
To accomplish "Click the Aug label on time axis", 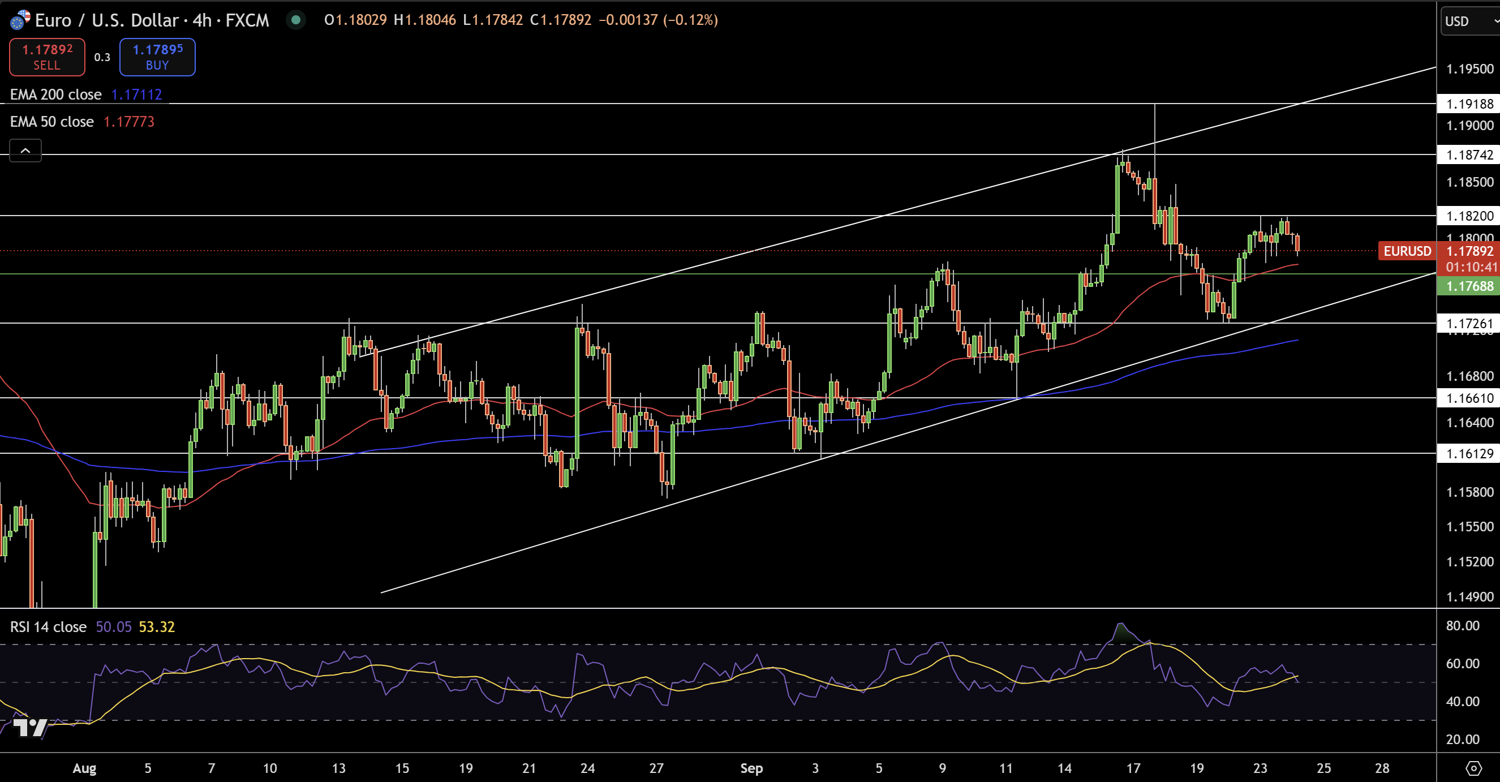I will coord(84,768).
